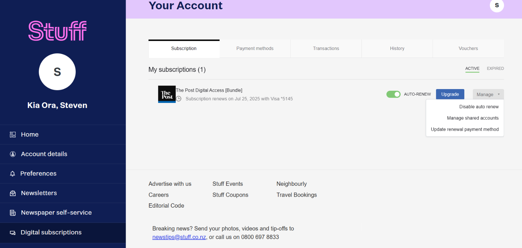Click the Stuff logo in sidebar
The height and width of the screenshot is (248, 522).
click(57, 31)
